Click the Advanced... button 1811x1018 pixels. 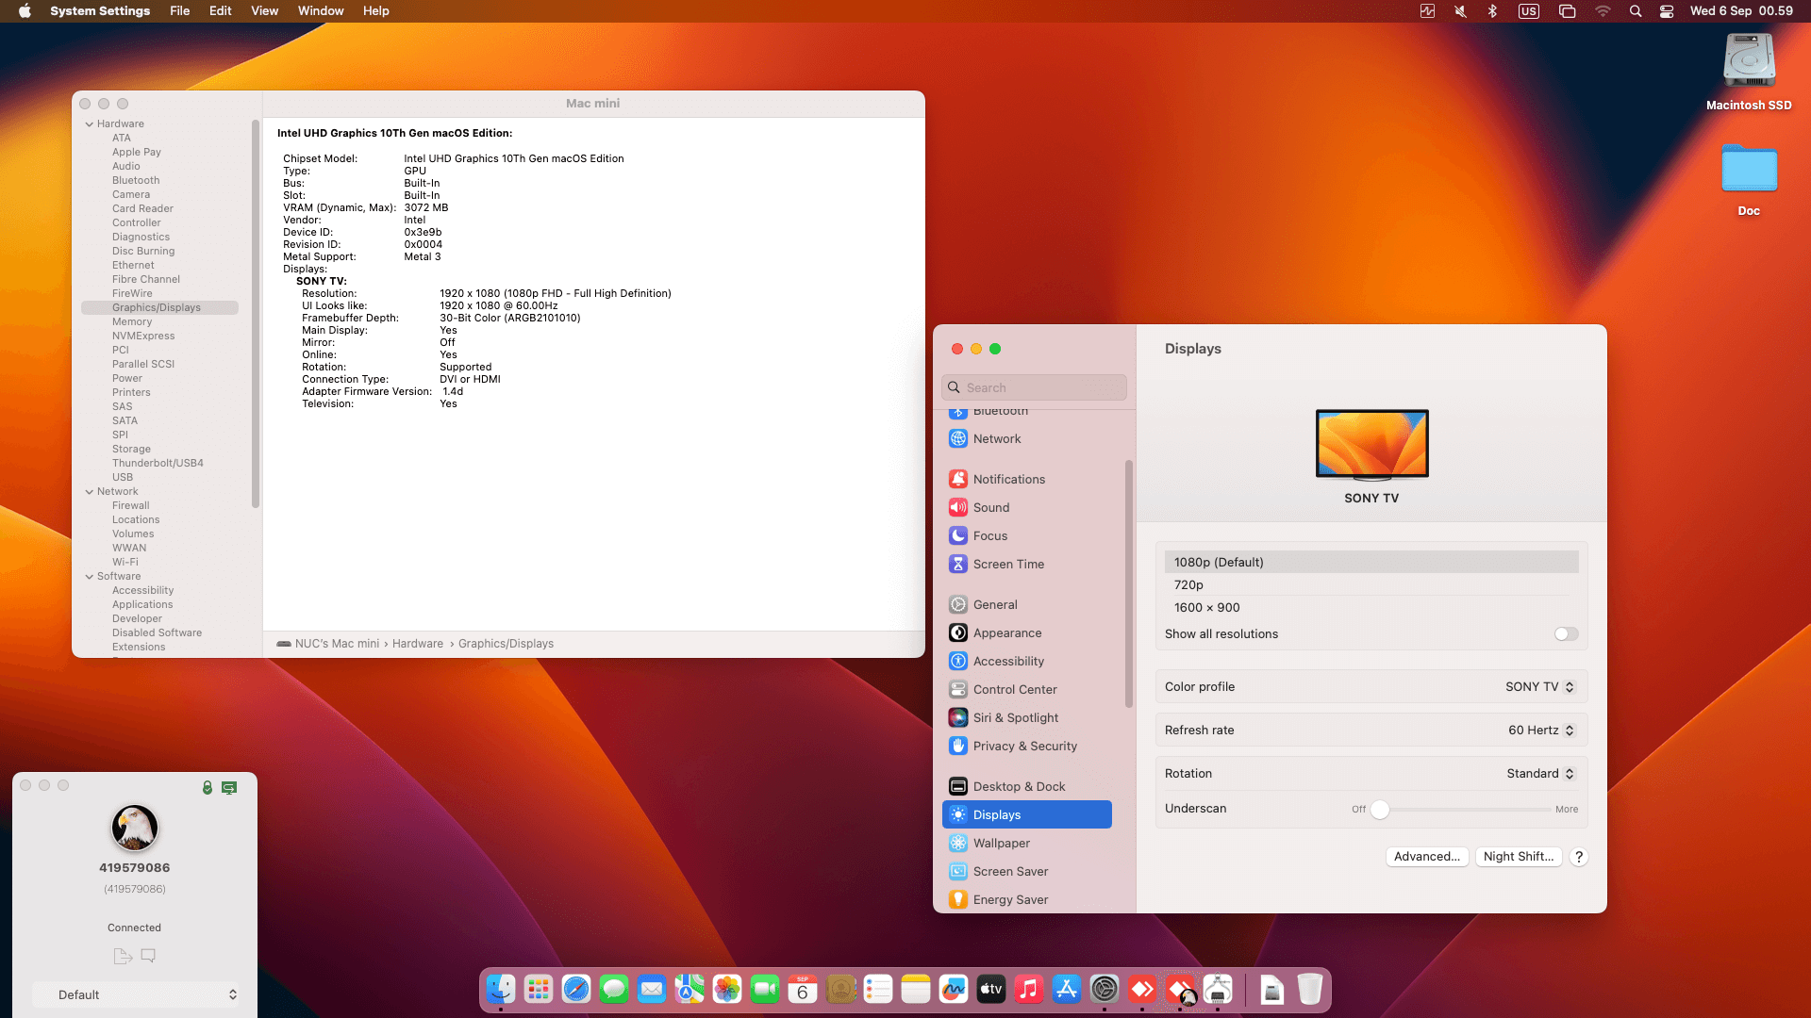(x=1426, y=856)
